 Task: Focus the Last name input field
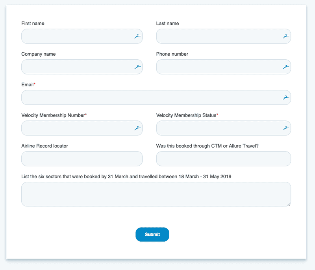[x=223, y=36]
